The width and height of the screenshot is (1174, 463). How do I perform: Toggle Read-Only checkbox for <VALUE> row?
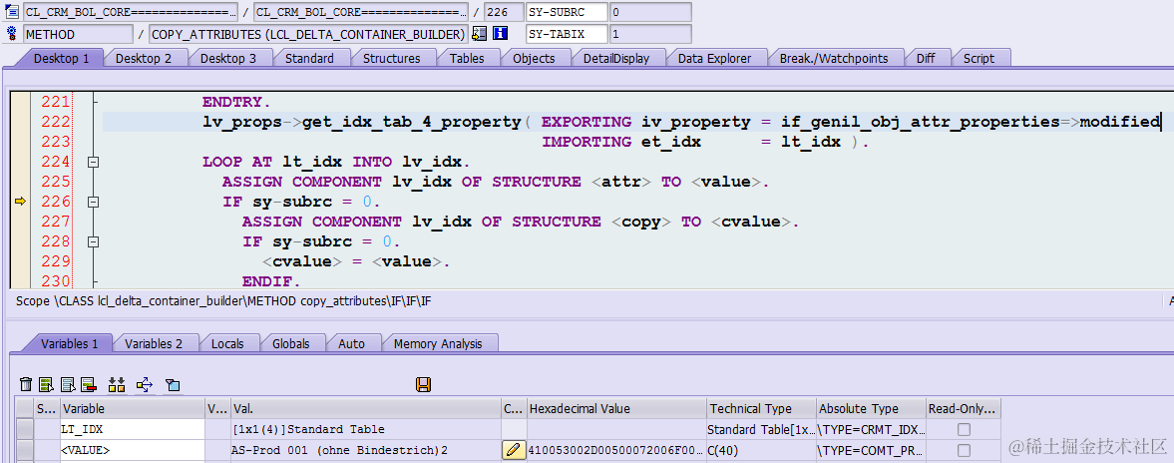[x=965, y=450]
